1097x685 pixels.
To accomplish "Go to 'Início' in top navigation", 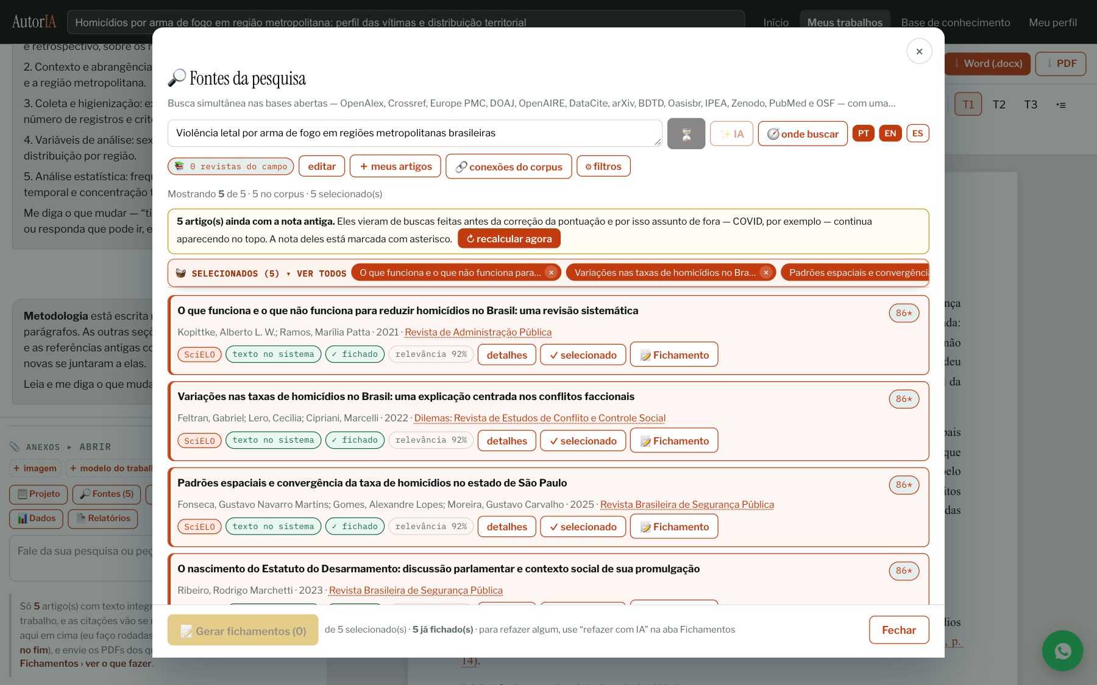I will pos(776,23).
